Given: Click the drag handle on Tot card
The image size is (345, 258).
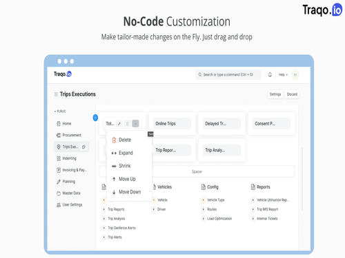Looking at the screenshot, I should 127,124.
